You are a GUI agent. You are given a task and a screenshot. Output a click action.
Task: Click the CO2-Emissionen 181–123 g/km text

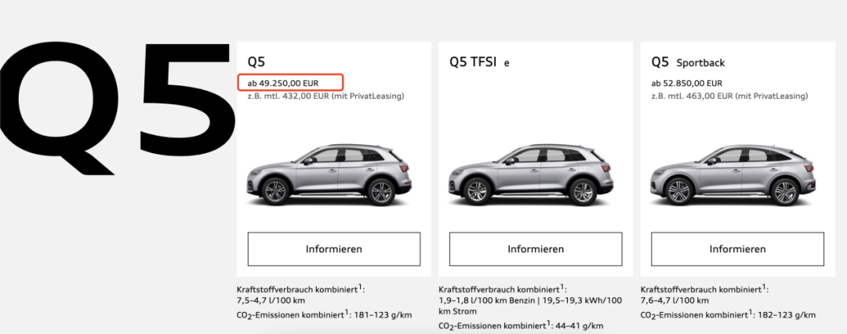[x=324, y=314]
